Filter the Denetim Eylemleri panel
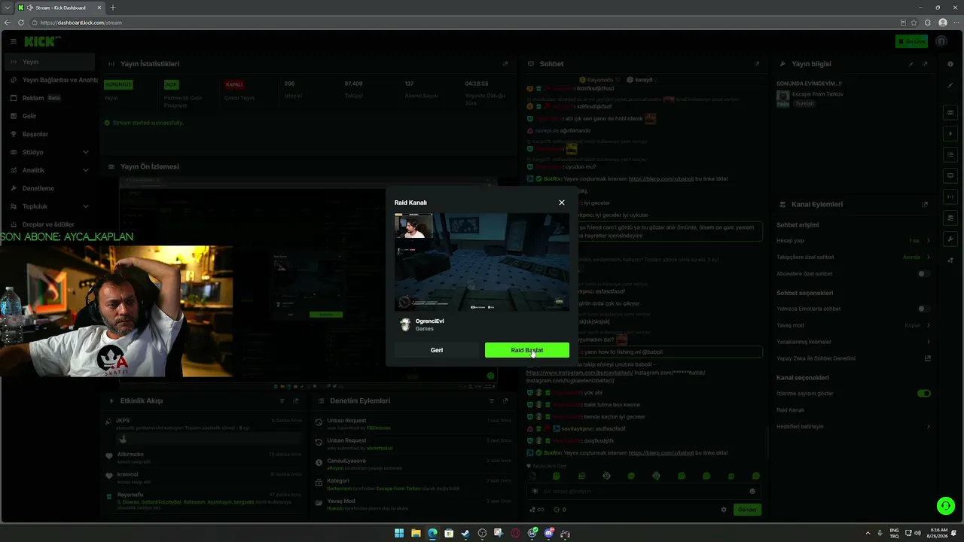 (x=492, y=401)
